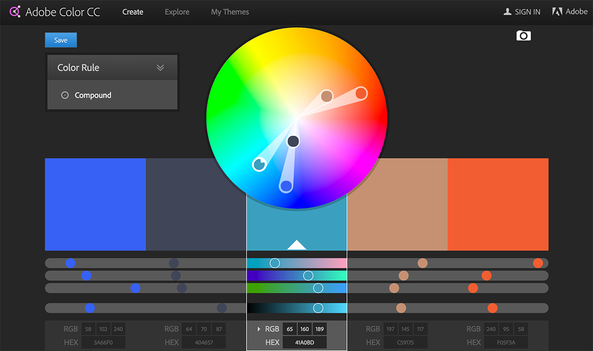The image size is (593, 351).
Task: Save the current color theme
Action: [x=60, y=40]
